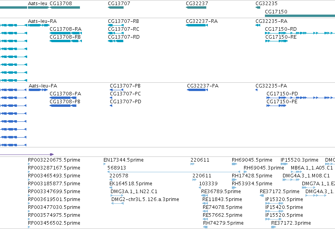Select the MB6A.1_1.A05.C1 feature

[x=296, y=172]
